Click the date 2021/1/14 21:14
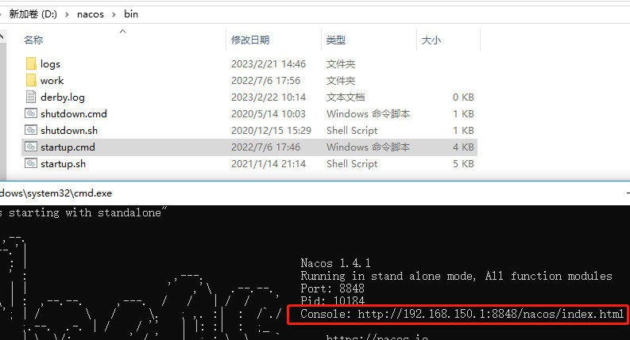The width and height of the screenshot is (630, 340). [269, 163]
